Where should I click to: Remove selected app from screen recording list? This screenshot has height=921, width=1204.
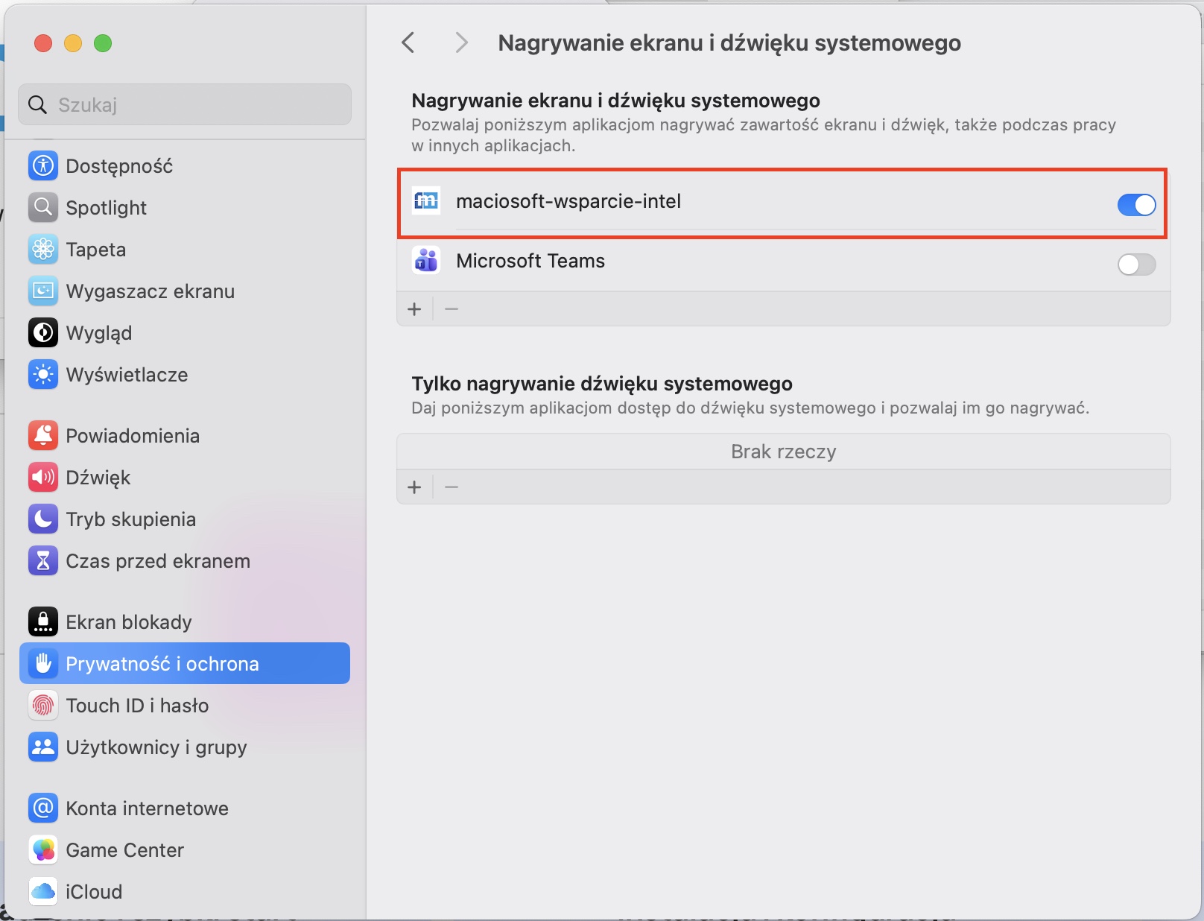(451, 308)
